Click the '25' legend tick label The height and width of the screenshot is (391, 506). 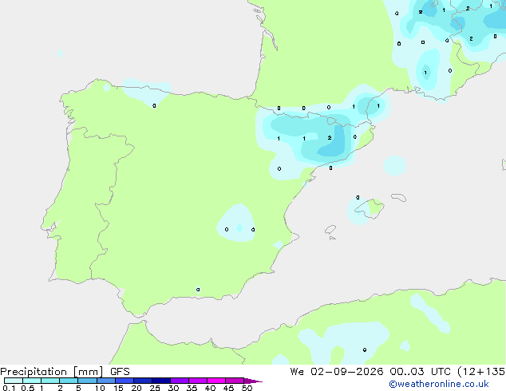(155, 388)
